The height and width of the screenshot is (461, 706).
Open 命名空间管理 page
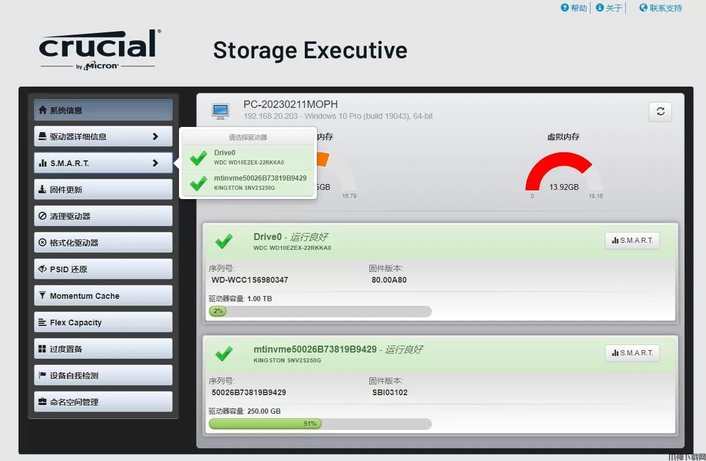[x=103, y=402]
